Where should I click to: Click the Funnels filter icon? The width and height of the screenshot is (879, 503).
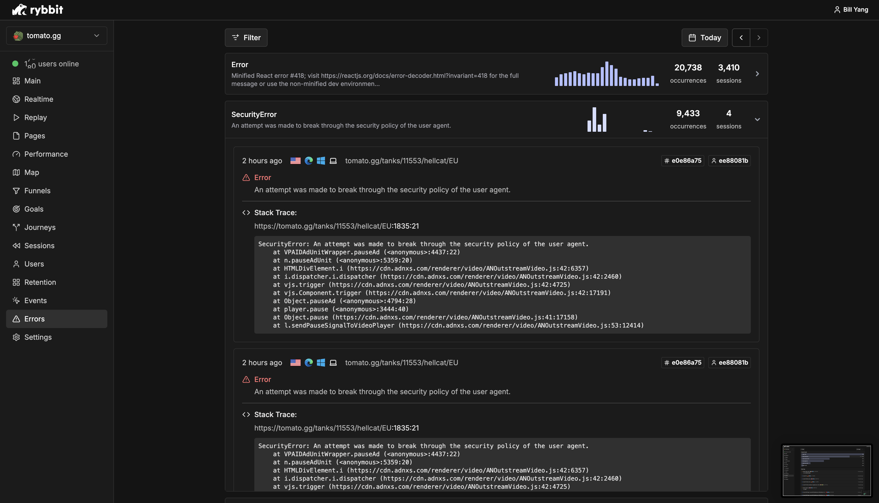[16, 191]
